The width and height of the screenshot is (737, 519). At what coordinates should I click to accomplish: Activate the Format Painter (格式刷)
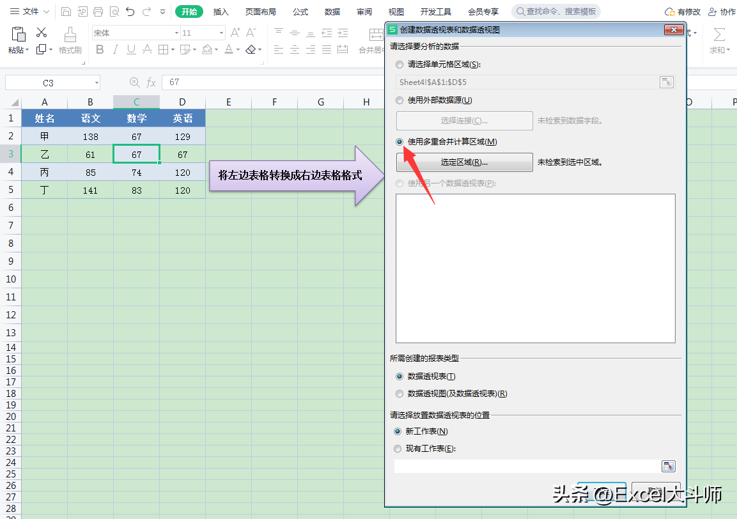pyautogui.click(x=70, y=40)
